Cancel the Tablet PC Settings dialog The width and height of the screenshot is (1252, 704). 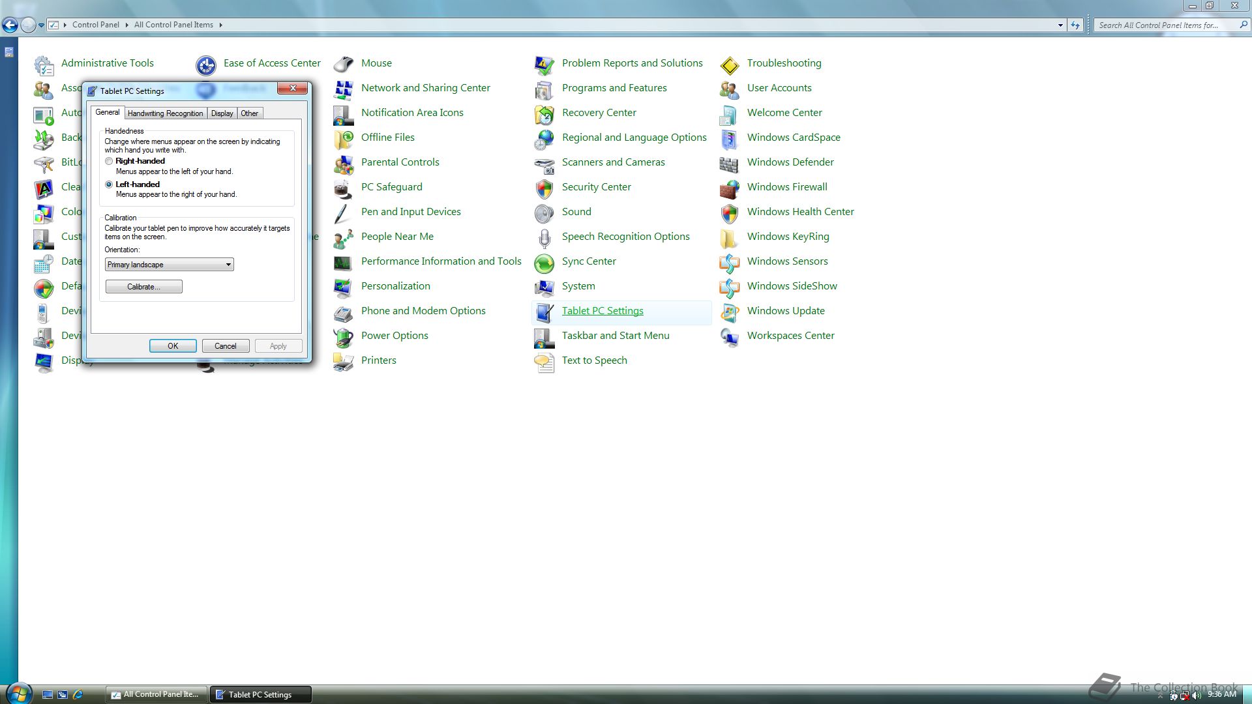pyautogui.click(x=226, y=346)
